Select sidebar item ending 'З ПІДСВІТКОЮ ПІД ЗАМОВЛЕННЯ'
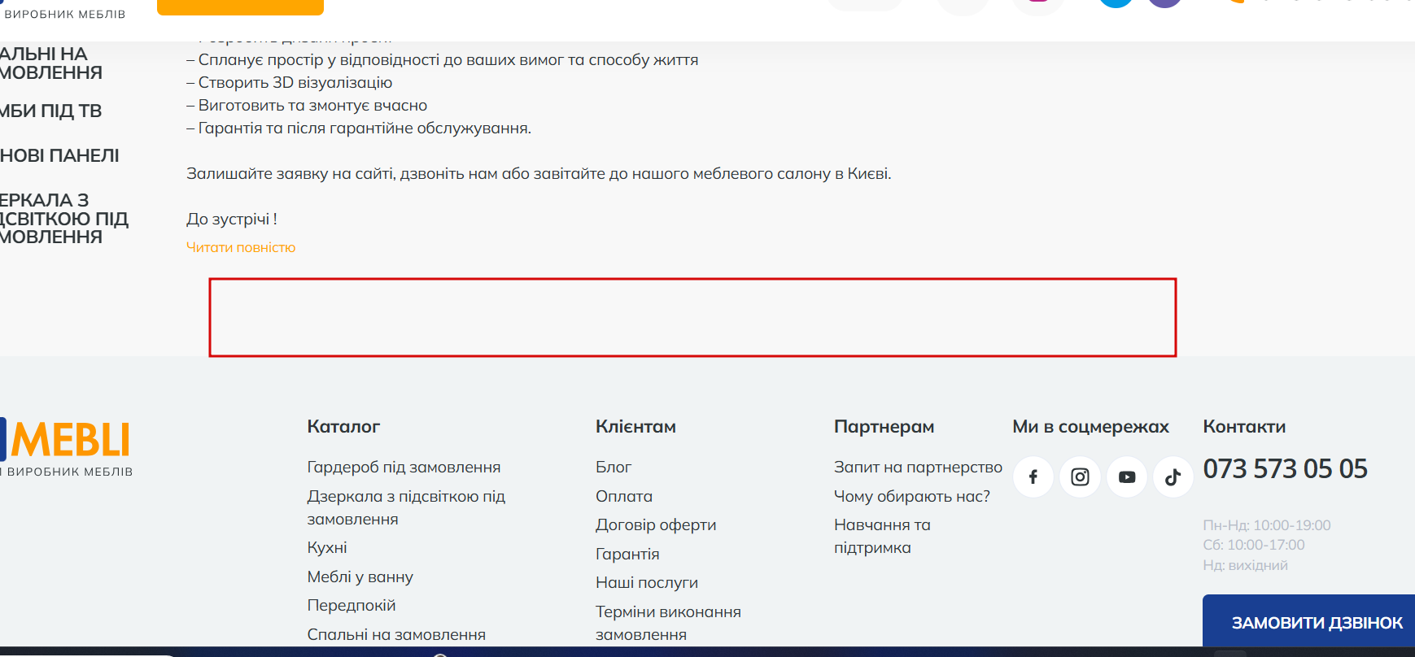Screen dimensions: 1415x657 [64, 219]
